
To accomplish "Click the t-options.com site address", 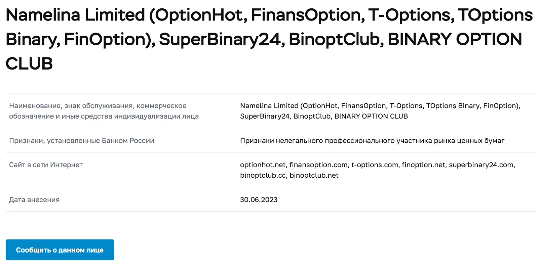I will pyautogui.click(x=375, y=165).
